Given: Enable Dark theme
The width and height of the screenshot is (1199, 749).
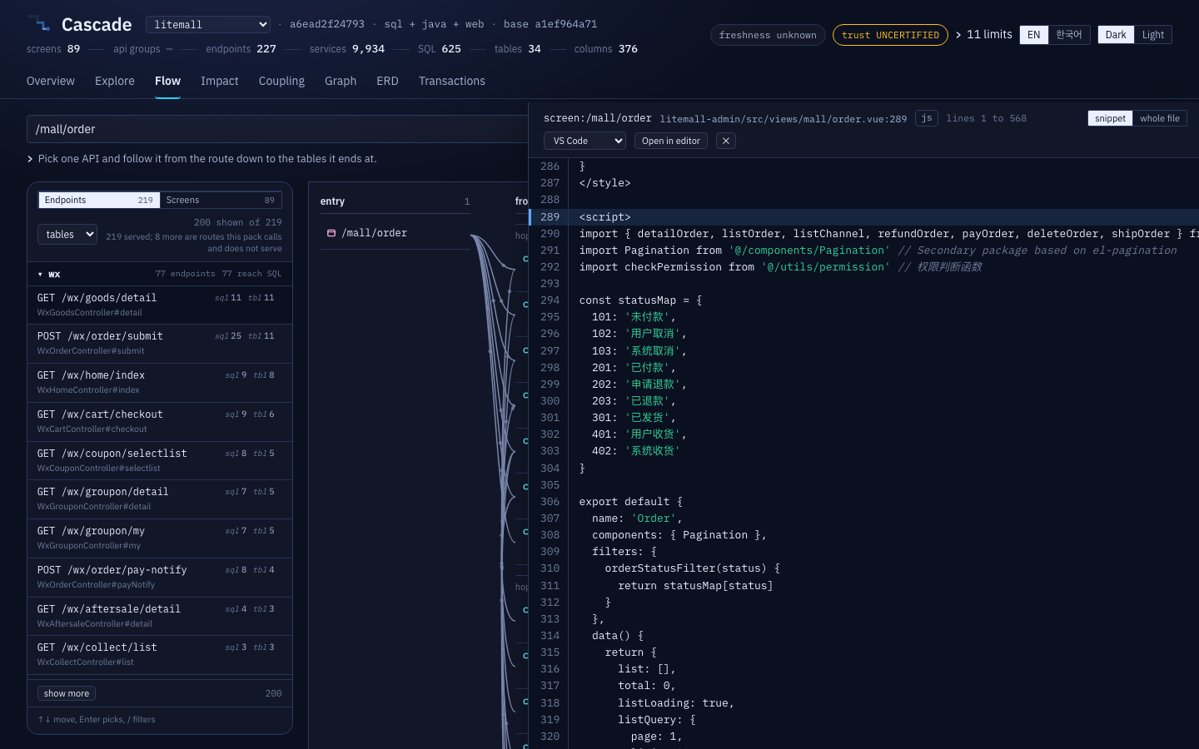Looking at the screenshot, I should coord(1116,35).
